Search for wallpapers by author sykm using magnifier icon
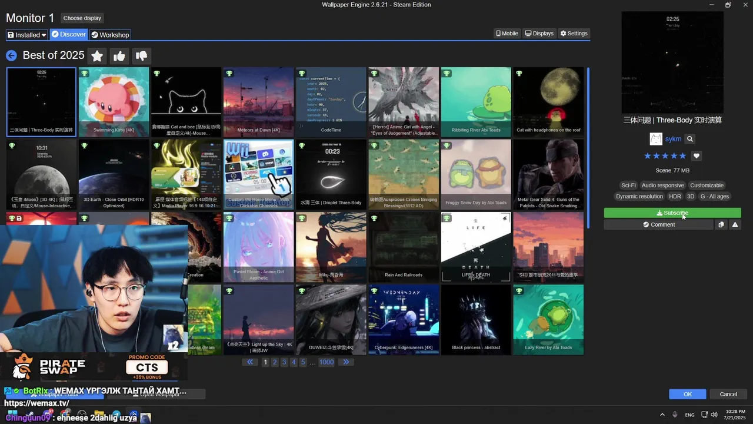This screenshot has height=424, width=753. [690, 139]
